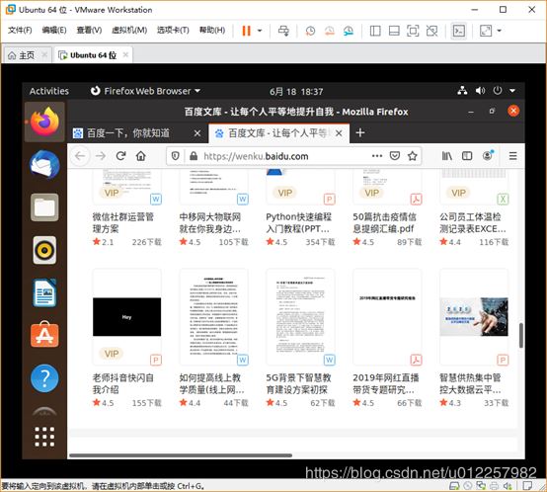
Task: Open Ubuntu Software from the dock
Action: tap(44, 335)
